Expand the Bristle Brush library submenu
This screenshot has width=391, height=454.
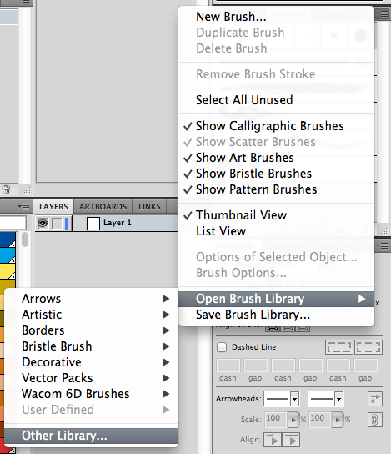click(92, 346)
